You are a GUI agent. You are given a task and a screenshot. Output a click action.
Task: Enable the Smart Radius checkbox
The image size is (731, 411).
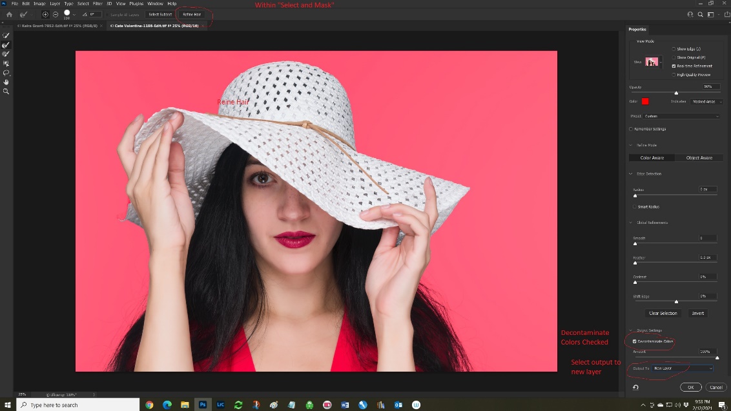coord(635,206)
